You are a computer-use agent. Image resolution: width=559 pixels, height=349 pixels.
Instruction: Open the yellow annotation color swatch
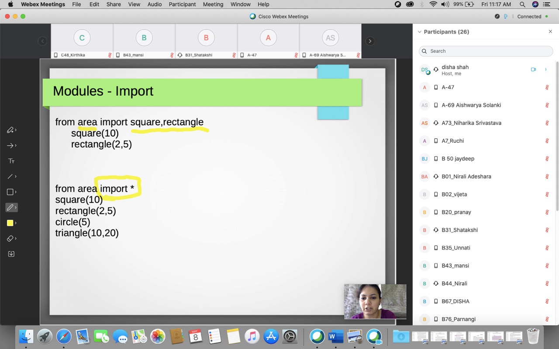10,223
